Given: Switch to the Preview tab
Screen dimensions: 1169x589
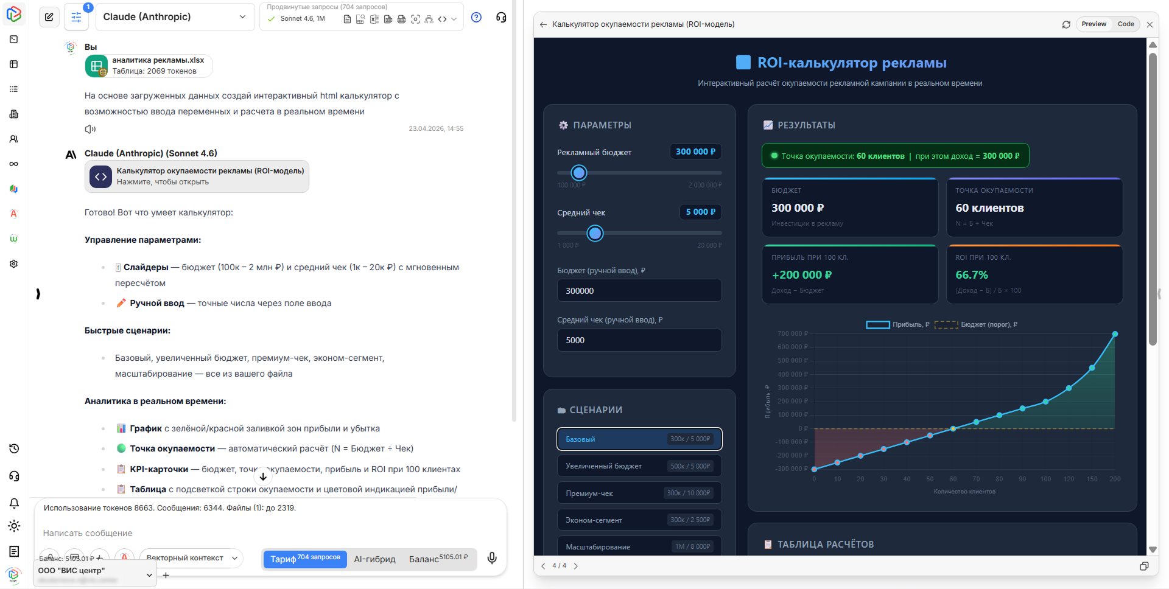Looking at the screenshot, I should 1094,24.
